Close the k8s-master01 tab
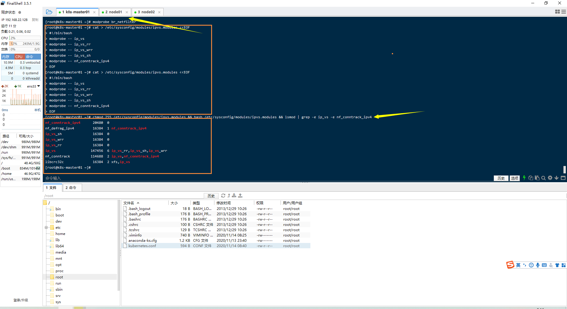The image size is (567, 309). tap(94, 12)
